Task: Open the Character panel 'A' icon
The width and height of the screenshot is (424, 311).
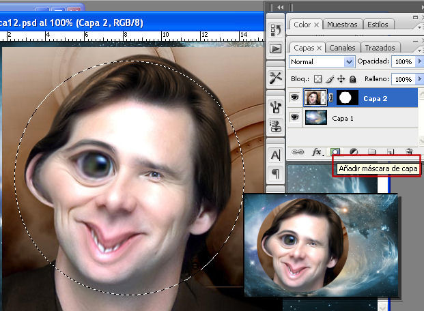Action: pyautogui.click(x=276, y=155)
